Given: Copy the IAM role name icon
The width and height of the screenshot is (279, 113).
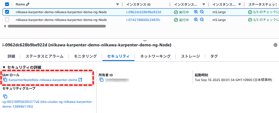Looking at the screenshot, I should (x=5, y=80).
